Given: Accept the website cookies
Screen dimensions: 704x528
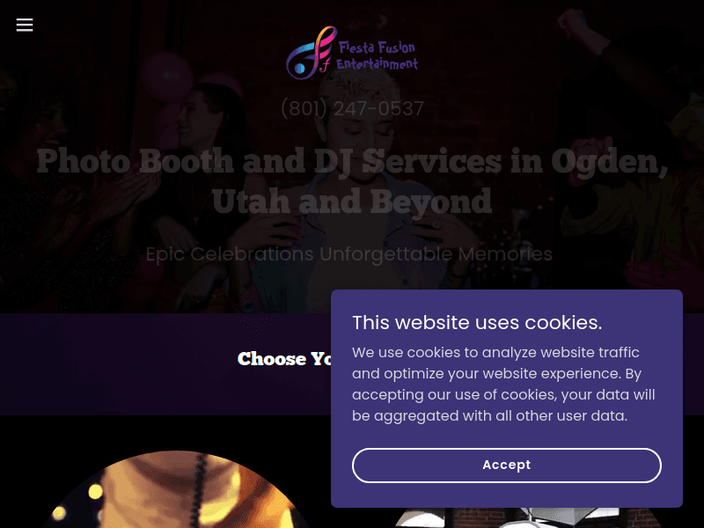Looking at the screenshot, I should pyautogui.click(x=507, y=466).
